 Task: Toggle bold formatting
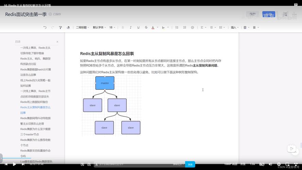click(x=123, y=28)
